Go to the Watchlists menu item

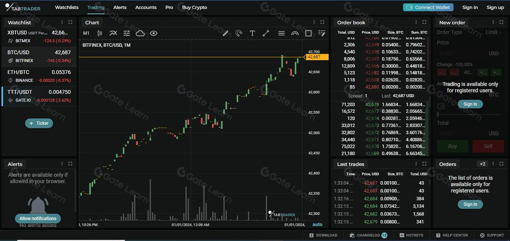pyautogui.click(x=67, y=7)
